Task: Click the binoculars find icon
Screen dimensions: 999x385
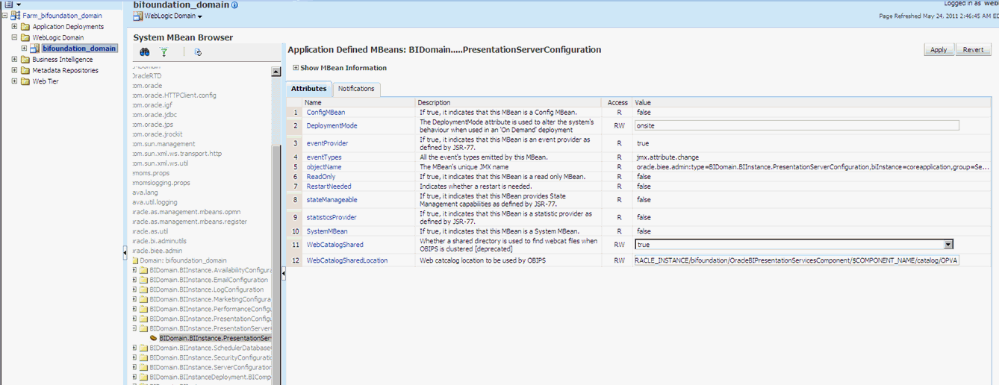Action: (x=145, y=52)
